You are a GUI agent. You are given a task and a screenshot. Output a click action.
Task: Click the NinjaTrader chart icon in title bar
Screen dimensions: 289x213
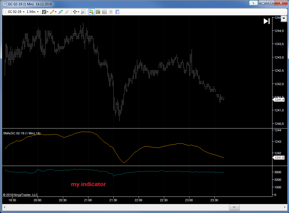coord(4,4)
